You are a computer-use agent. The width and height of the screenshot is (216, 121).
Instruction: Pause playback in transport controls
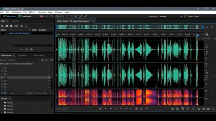pos(111,109)
